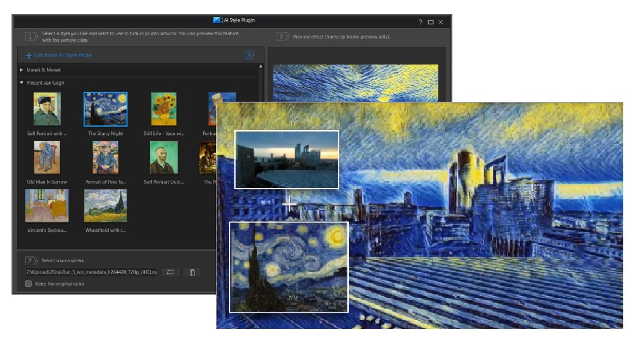Expand the Manet & Monet category
Viewport: 634px width, 339px height.
point(21,70)
